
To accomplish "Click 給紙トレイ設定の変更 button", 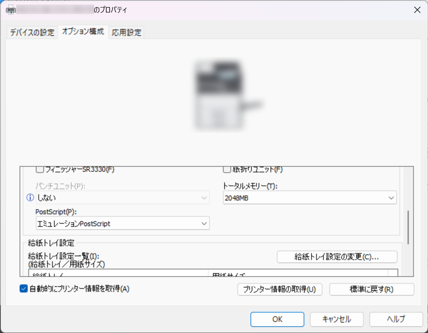I will (x=337, y=257).
